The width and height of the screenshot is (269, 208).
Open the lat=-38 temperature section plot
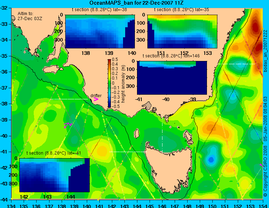100,32
